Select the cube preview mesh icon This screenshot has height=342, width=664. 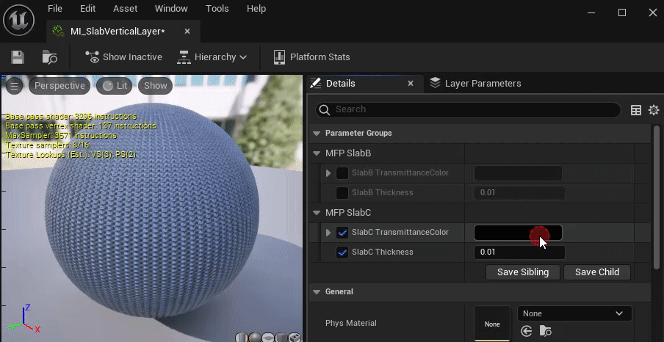pyautogui.click(x=281, y=338)
